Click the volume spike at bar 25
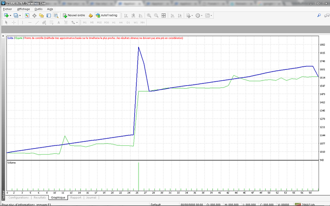This screenshot has width=330, height=206. click(x=139, y=176)
